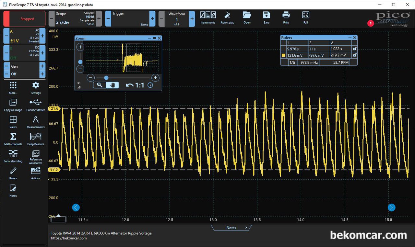Image resolution: width=415 pixels, height=247 pixels.
Task: Click vertical zoom out minus in Zoom panel
Action: (80, 69)
